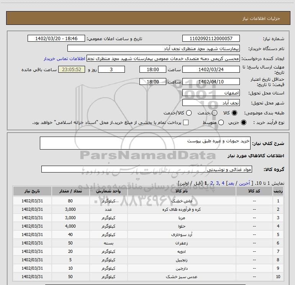Click the واحد شمارش column header
295x285 pixels.
pyautogui.click(x=108, y=191)
